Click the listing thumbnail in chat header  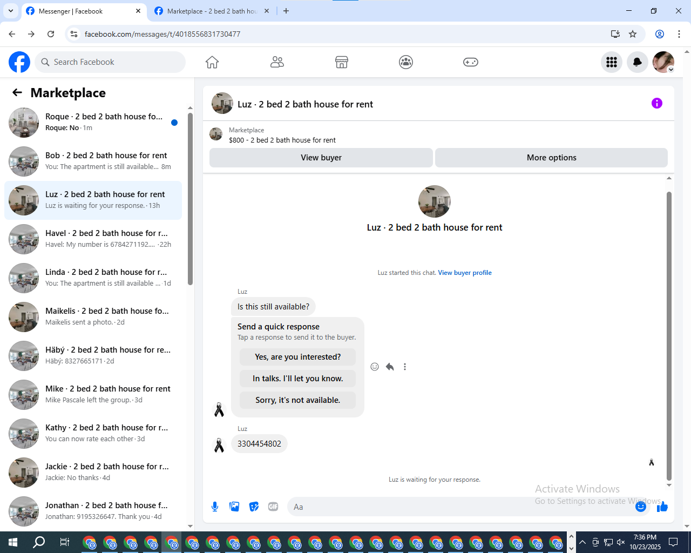click(216, 134)
